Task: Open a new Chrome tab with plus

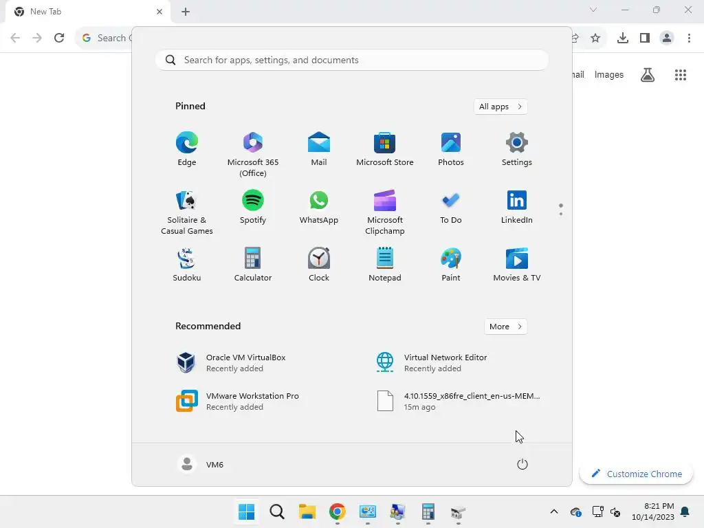Action: tap(186, 12)
